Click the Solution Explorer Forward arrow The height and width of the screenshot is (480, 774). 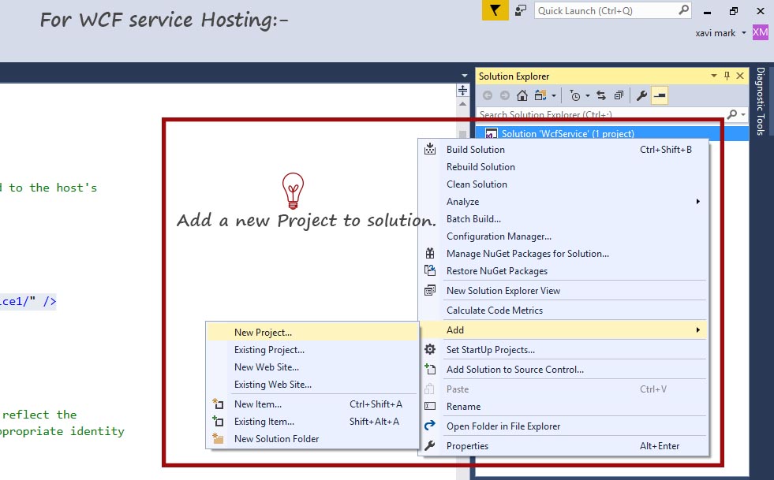504,95
